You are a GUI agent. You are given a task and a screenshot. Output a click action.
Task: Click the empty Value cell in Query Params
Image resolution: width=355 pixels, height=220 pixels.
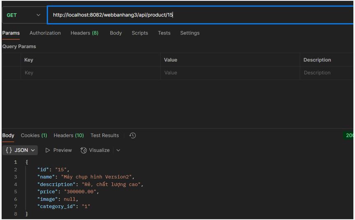pyautogui.click(x=230, y=73)
